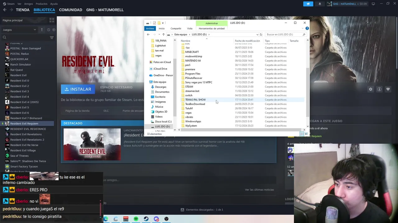This screenshot has height=223, width=398.
Task: Select Ranch Simulator in games list
Action: [21, 64]
